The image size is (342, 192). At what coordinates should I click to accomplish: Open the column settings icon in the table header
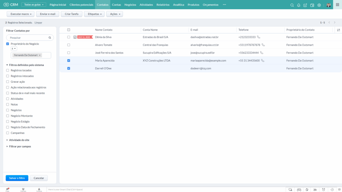pyautogui.click(x=338, y=30)
